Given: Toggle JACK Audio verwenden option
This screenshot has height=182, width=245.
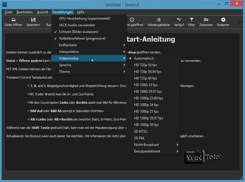Looking at the screenshot, I should pyautogui.click(x=56, y=25).
